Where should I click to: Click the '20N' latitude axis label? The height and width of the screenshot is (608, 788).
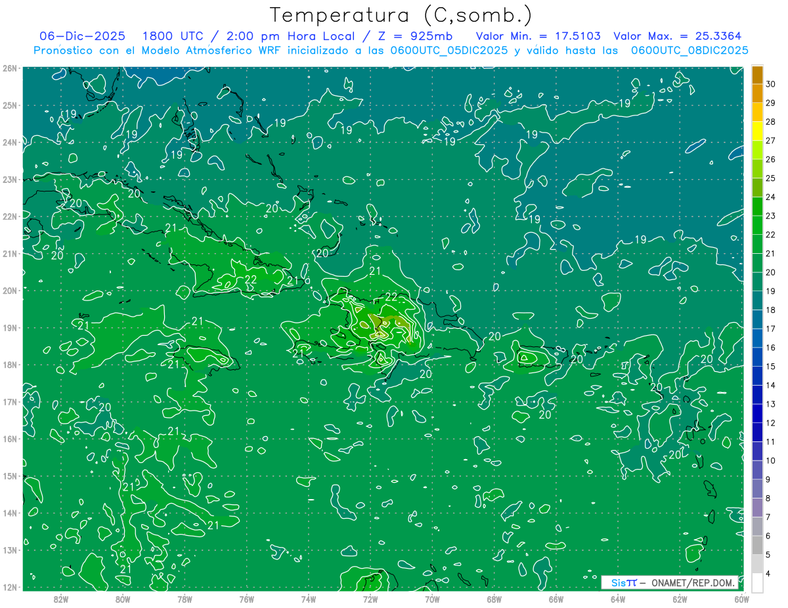[x=9, y=291]
